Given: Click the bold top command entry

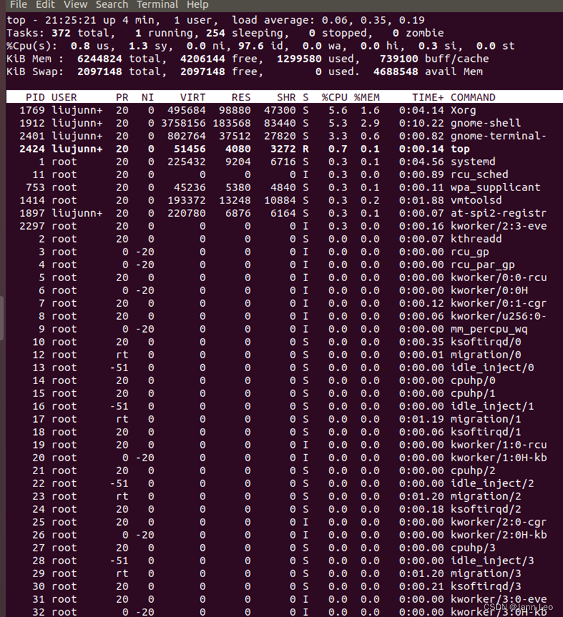Looking at the screenshot, I should pos(460,149).
